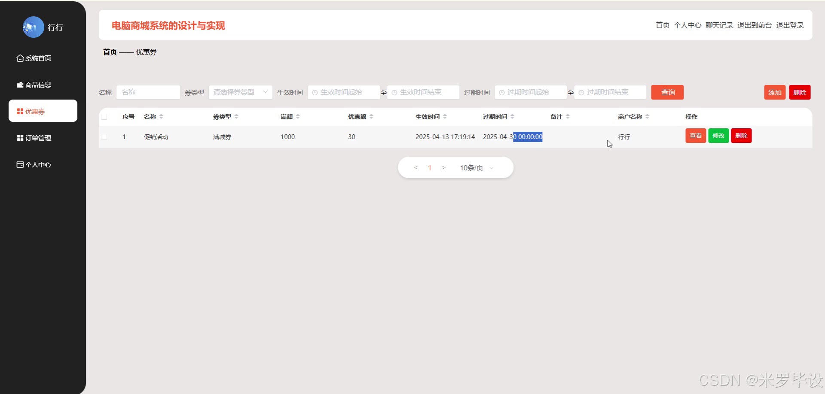This screenshot has height=394, width=825.
Task: Click 查看 button in 促销活动 row
Action: tap(696, 136)
